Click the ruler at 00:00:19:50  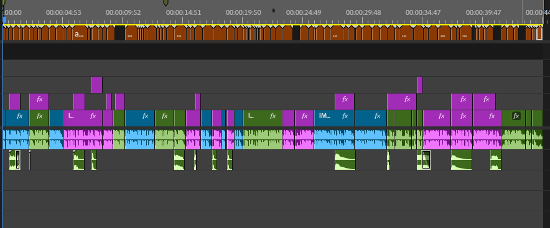tap(243, 12)
